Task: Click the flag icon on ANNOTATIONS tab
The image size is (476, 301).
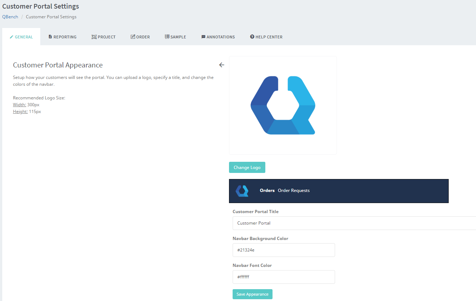Action: pyautogui.click(x=203, y=37)
